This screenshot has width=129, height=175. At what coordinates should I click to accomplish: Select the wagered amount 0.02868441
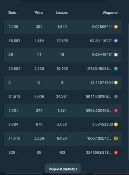(102, 27)
